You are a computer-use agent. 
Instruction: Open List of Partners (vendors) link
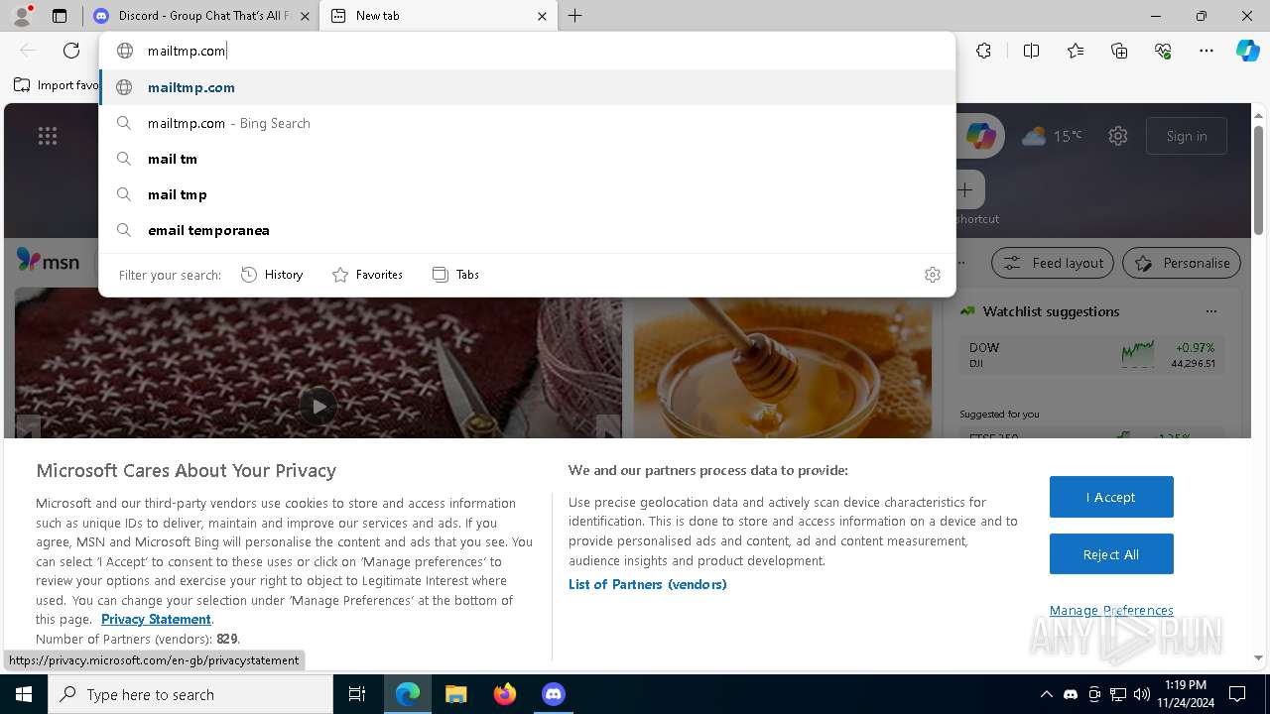point(648,584)
